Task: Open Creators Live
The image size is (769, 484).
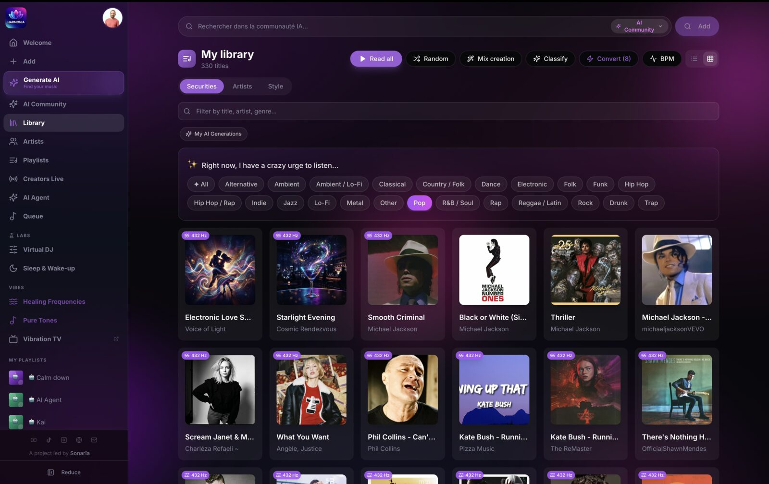Action: [x=63, y=179]
